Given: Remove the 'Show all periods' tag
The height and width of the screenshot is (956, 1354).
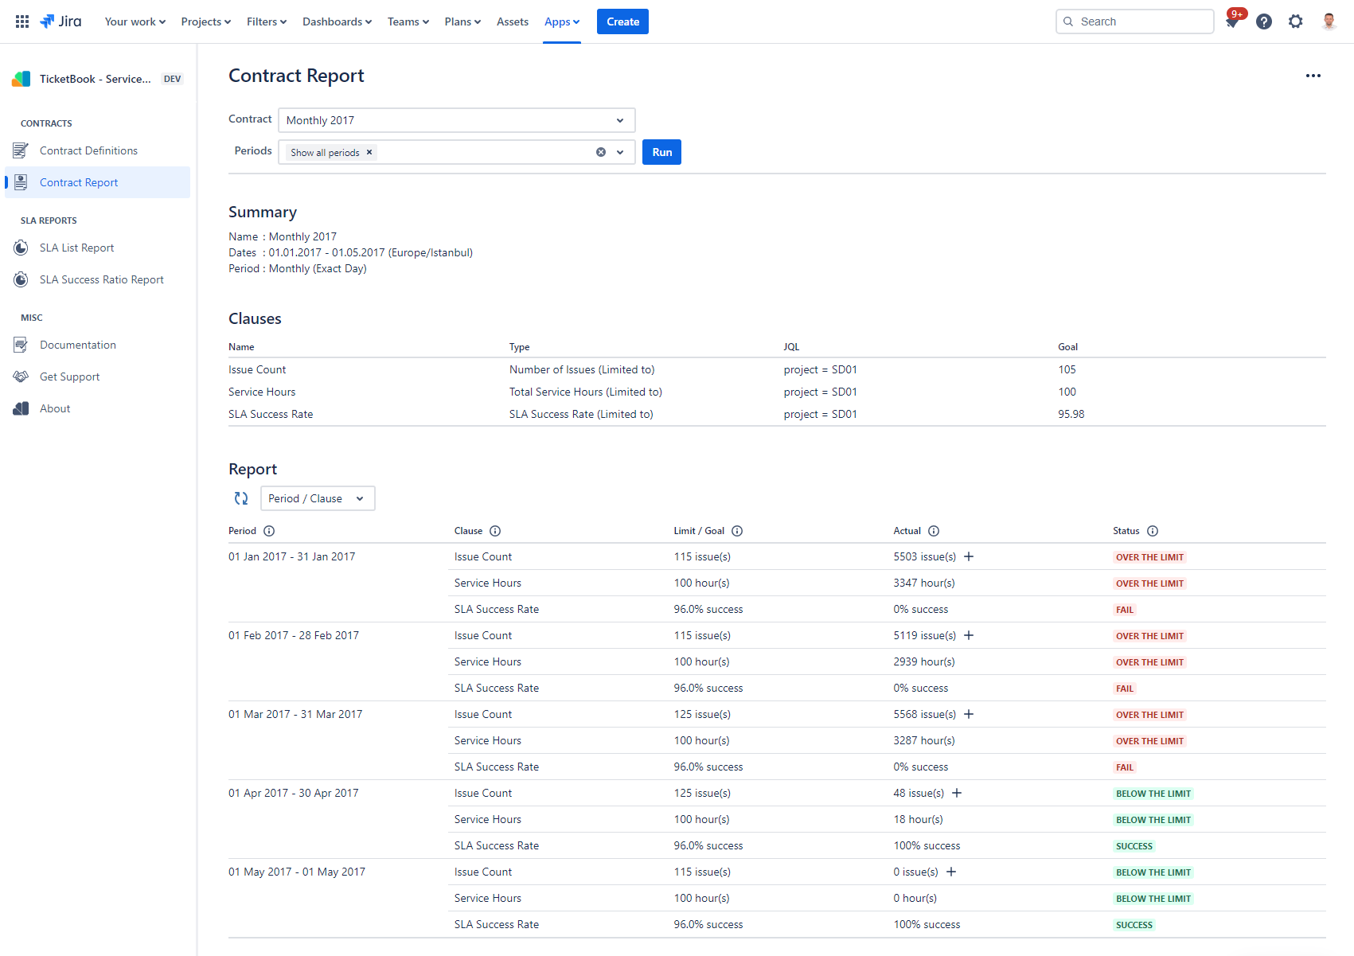Looking at the screenshot, I should tap(369, 152).
